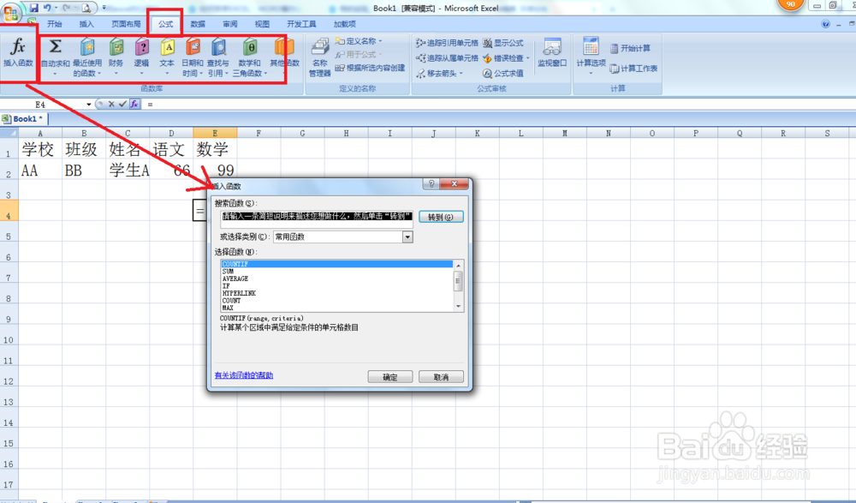Click Calculate Now 开始计算
This screenshot has height=503, width=856.
click(630, 49)
